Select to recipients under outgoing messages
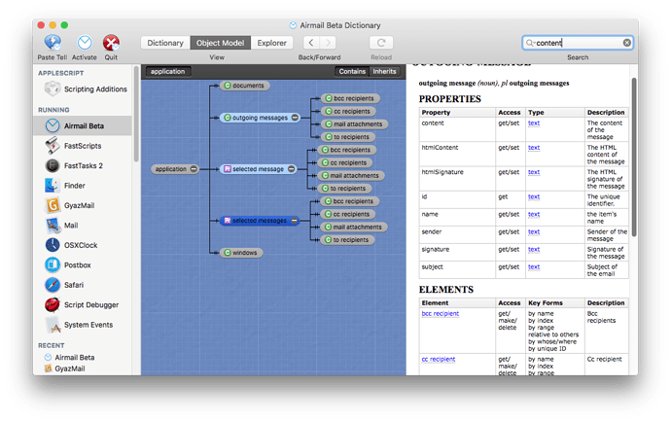This screenshot has height=422, width=671. click(348, 137)
